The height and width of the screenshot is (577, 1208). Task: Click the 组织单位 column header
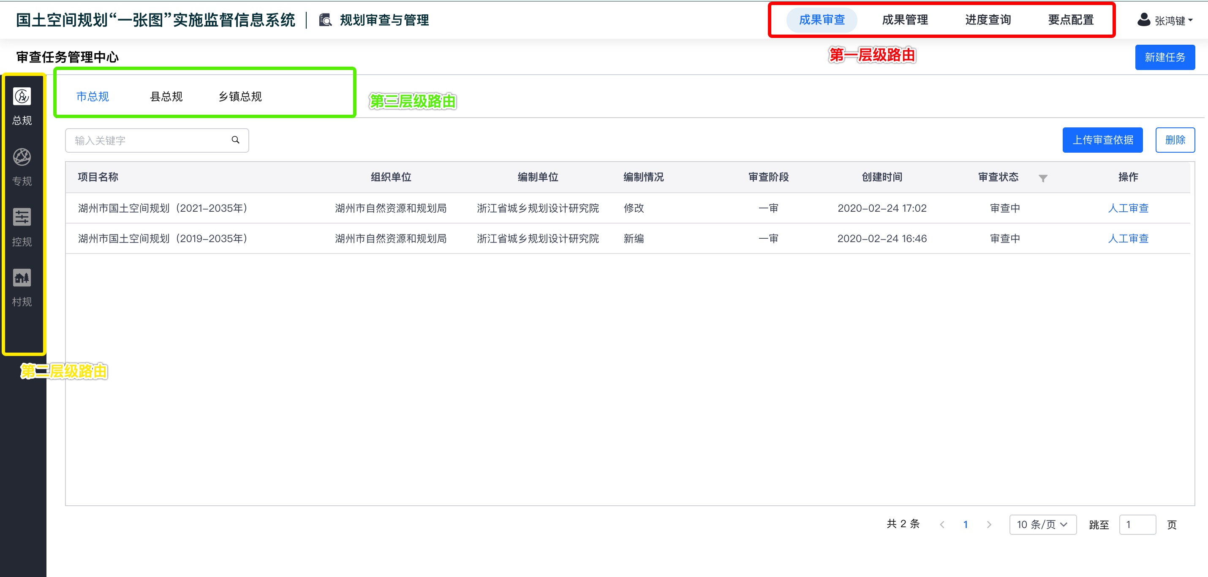391,177
